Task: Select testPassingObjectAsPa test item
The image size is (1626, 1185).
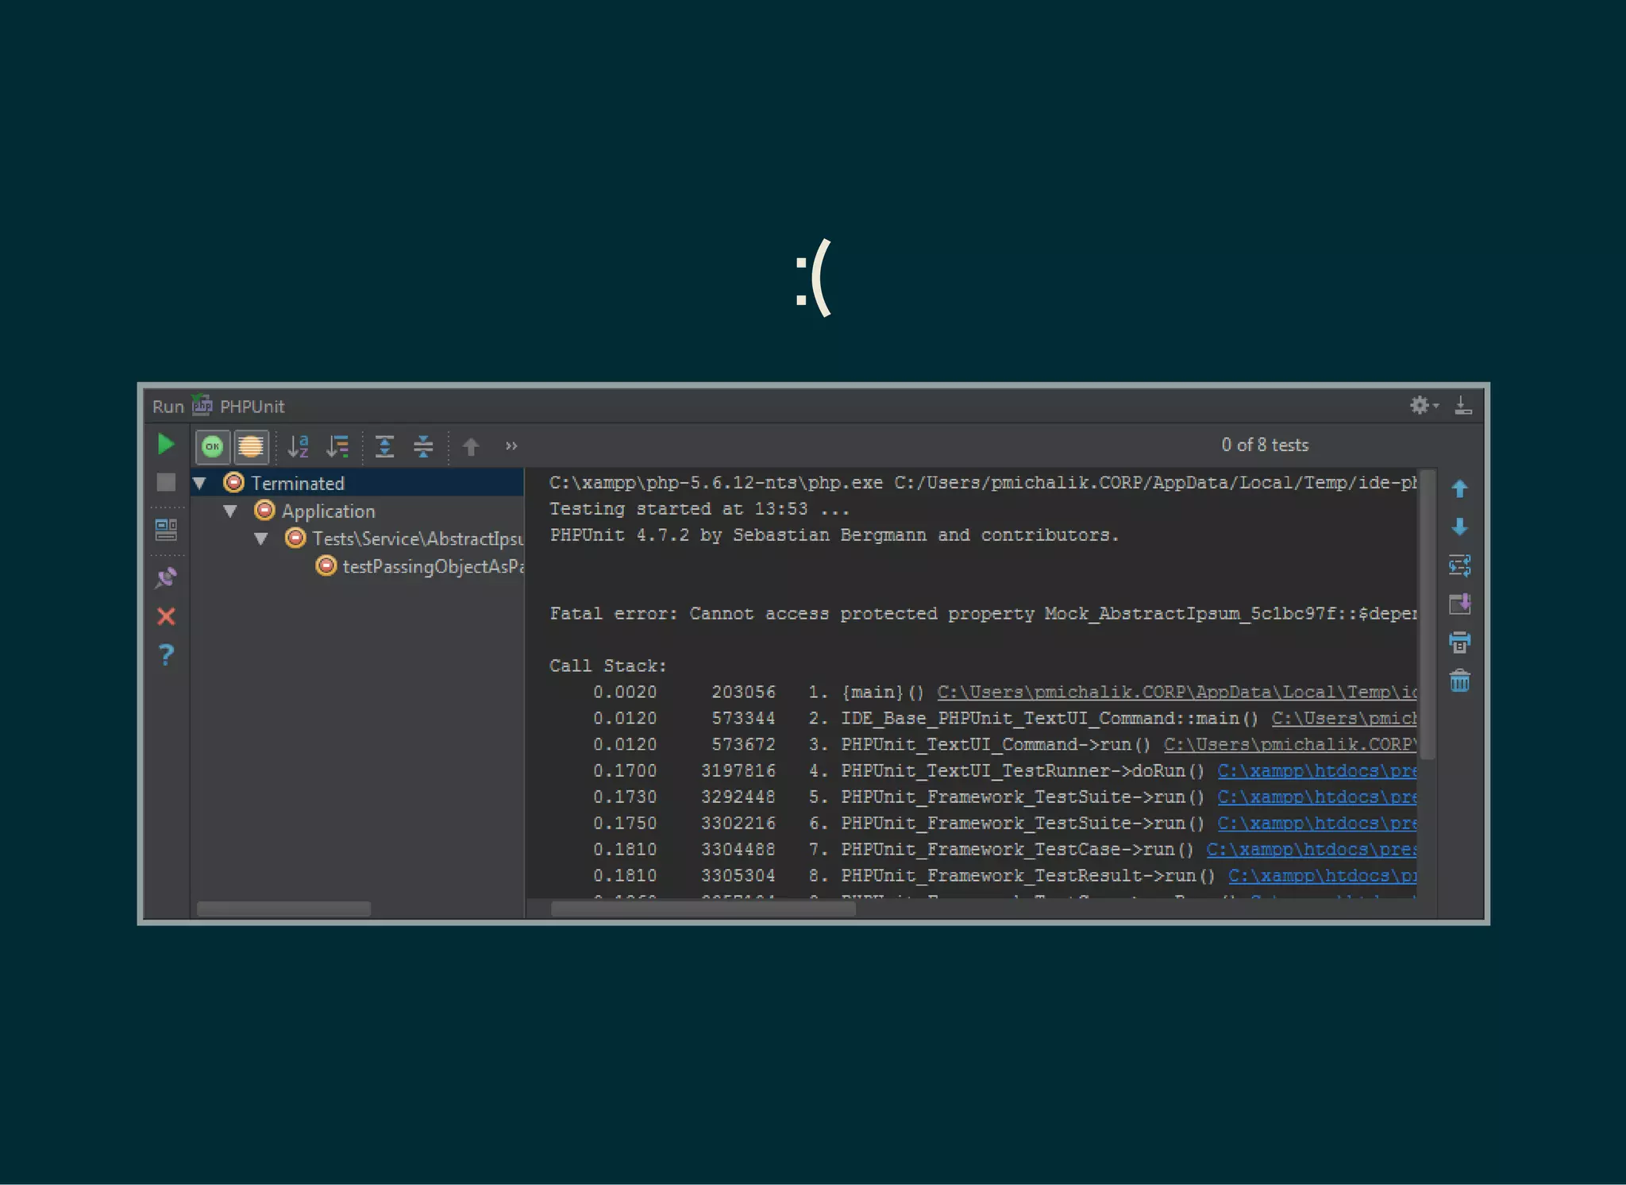Action: pyautogui.click(x=433, y=567)
